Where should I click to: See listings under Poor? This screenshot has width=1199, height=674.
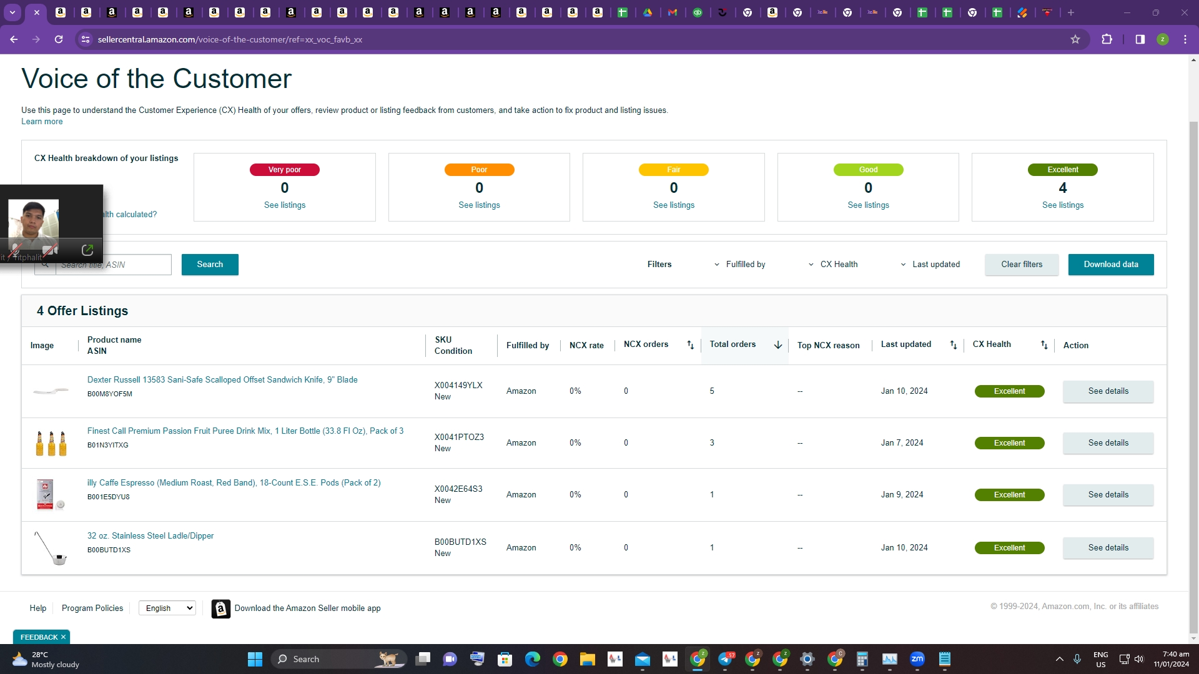479,205
